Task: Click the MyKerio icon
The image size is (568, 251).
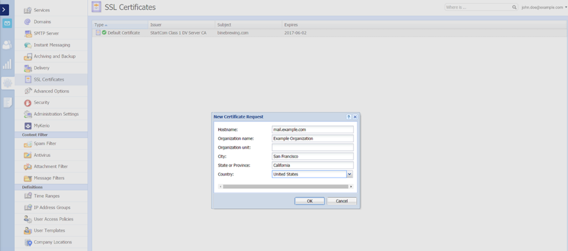Action: point(27,126)
